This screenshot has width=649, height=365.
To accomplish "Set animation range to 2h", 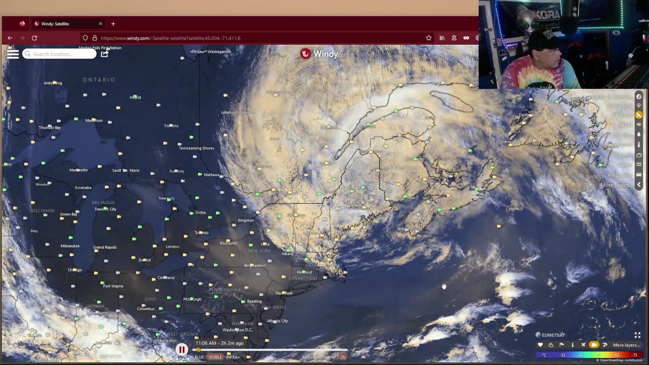I will [343, 357].
